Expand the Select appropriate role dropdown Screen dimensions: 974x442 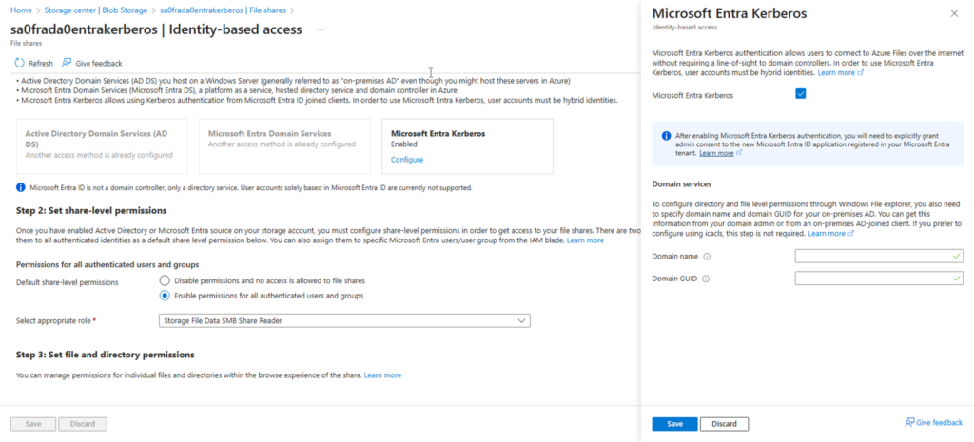(x=344, y=320)
